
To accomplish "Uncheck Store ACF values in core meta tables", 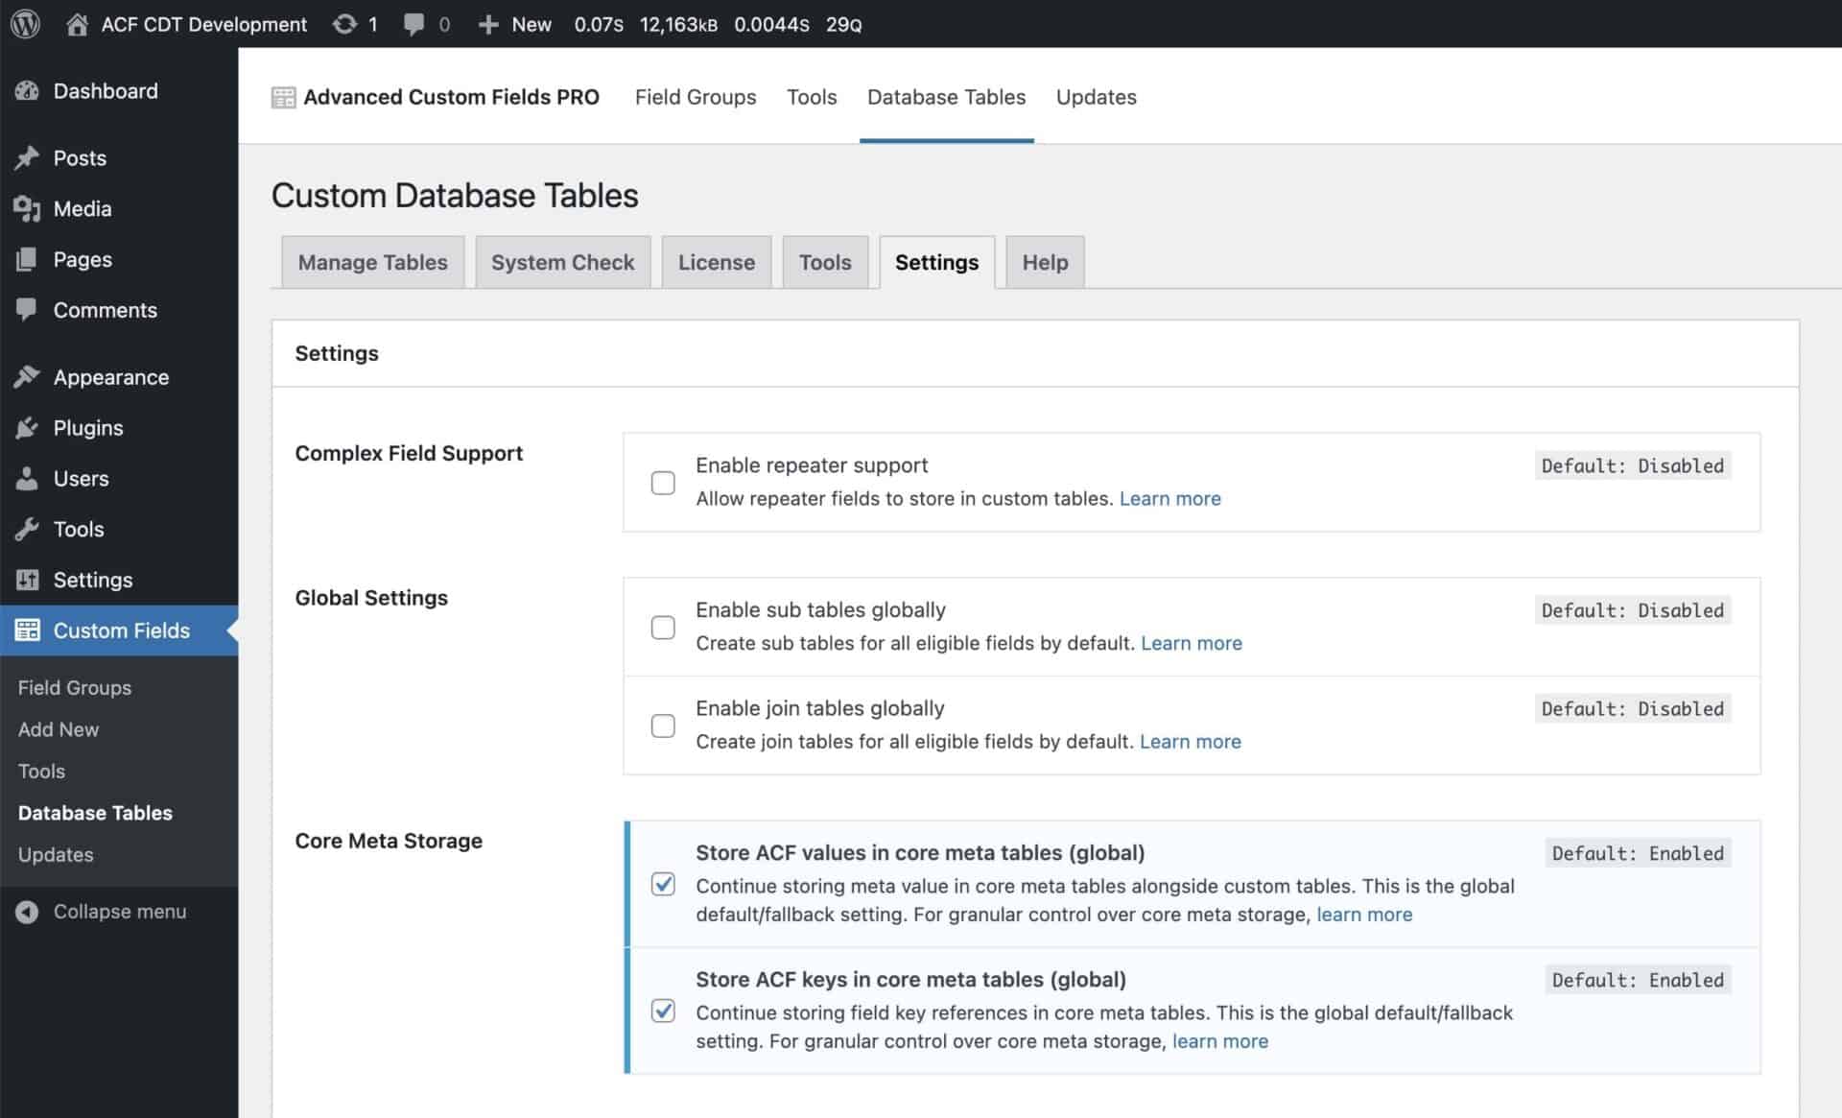I will [x=663, y=884].
